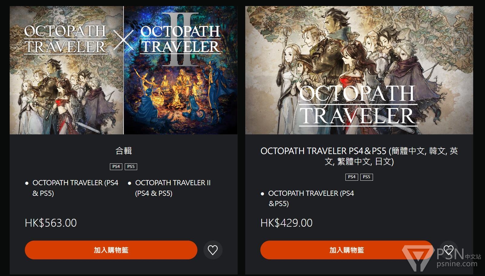
Task: Click the PS5 tag under 合輯
Action: pyautogui.click(x=131, y=166)
